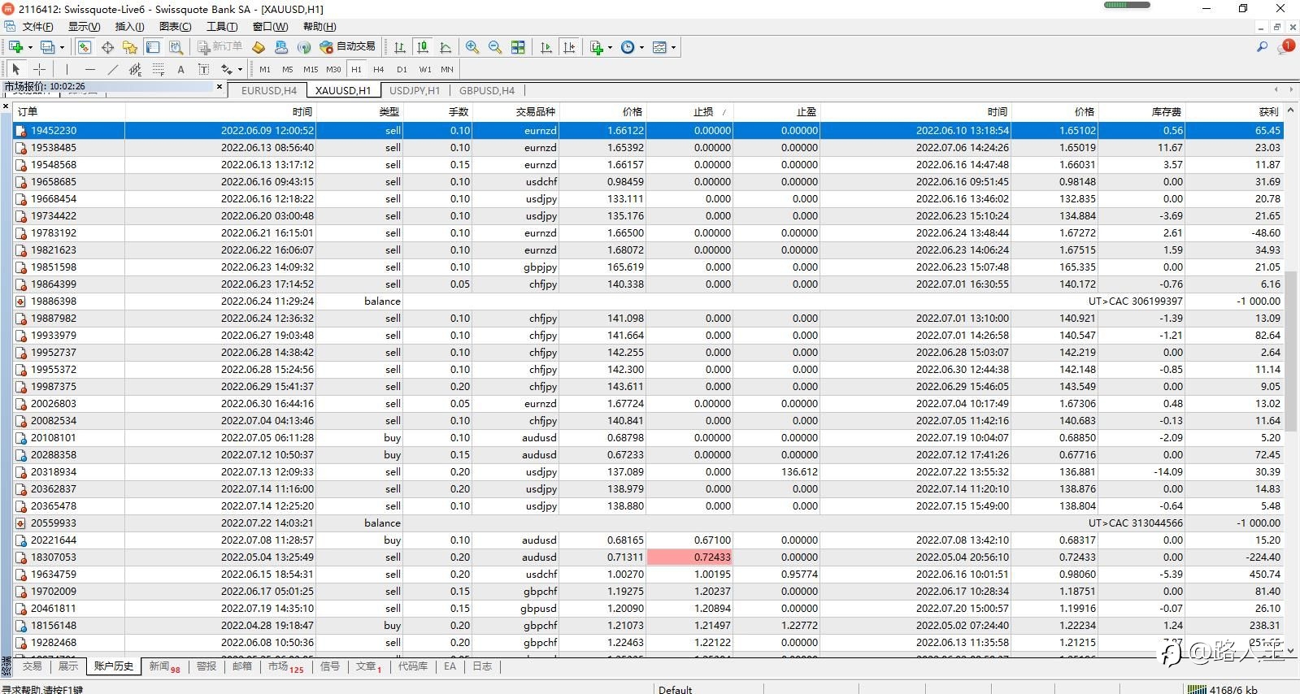Screen dimensions: 1300x694
Task: Click the search magnifier icon top right
Action: [x=1262, y=47]
